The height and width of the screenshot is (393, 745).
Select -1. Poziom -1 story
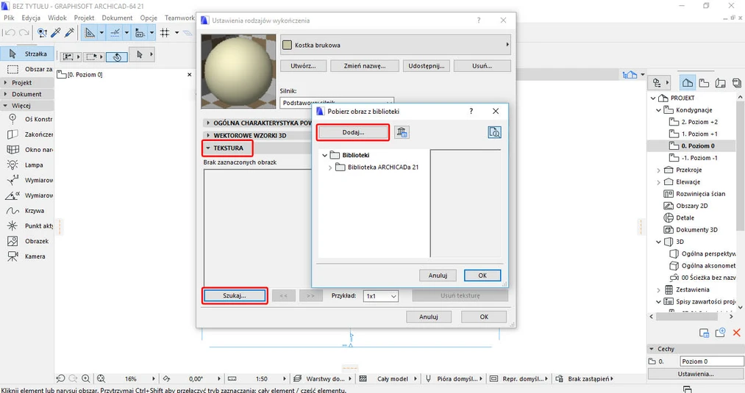[x=699, y=158]
